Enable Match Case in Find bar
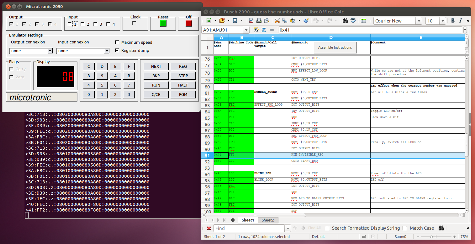 405,228
